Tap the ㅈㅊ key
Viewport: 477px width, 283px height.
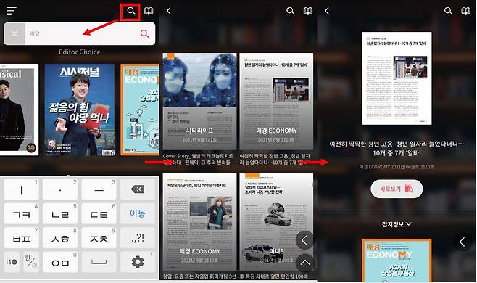click(99, 237)
